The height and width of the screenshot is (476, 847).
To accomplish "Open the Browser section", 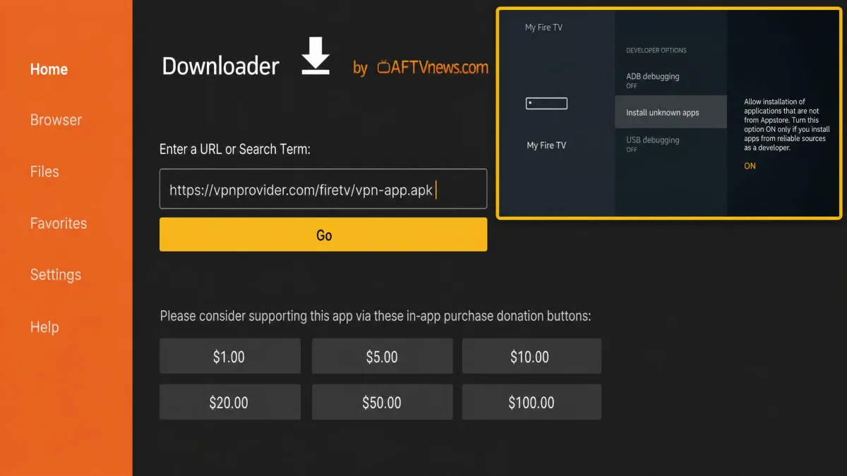I will point(56,120).
